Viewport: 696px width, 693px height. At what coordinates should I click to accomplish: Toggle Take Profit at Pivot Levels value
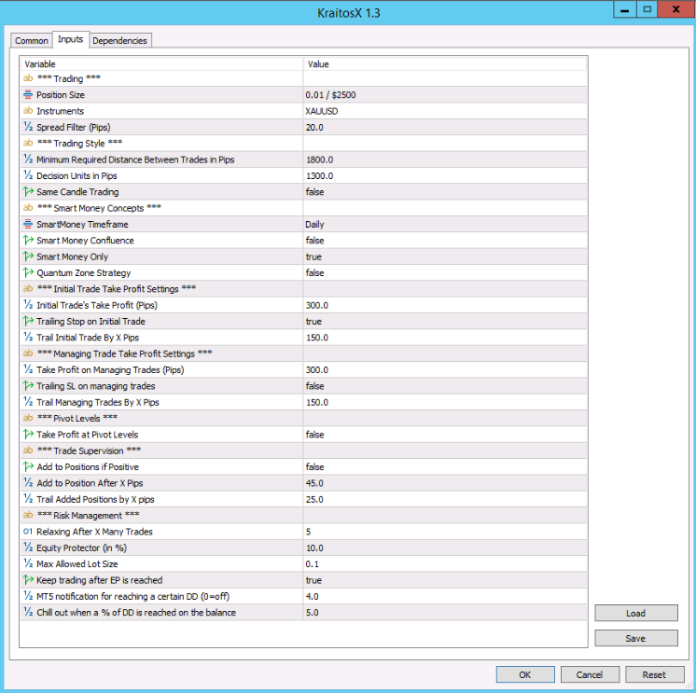click(x=445, y=435)
